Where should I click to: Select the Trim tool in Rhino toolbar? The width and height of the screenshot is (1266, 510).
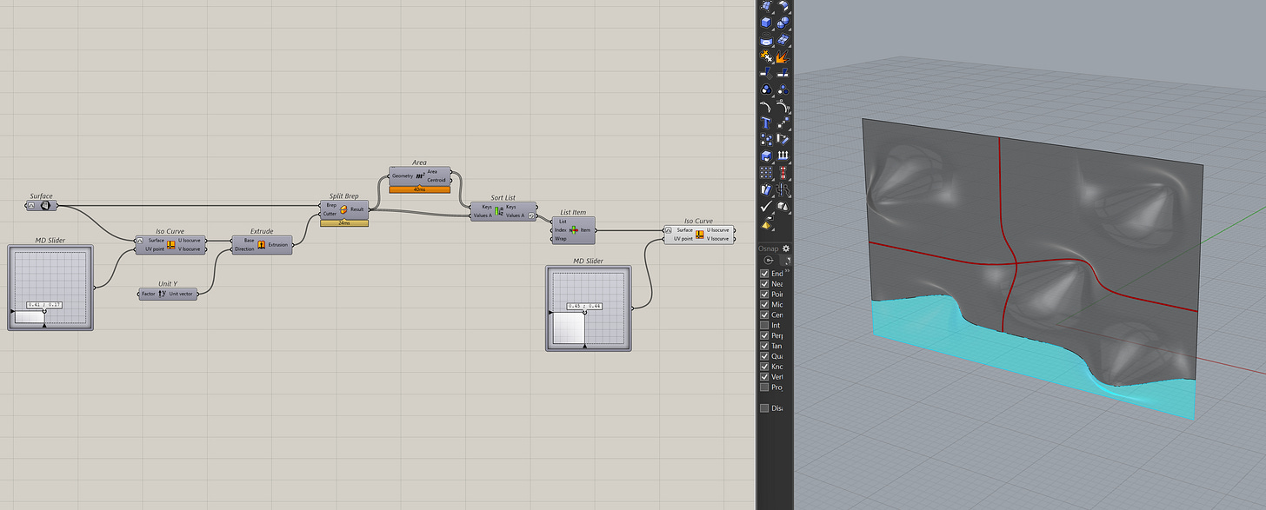click(x=766, y=72)
